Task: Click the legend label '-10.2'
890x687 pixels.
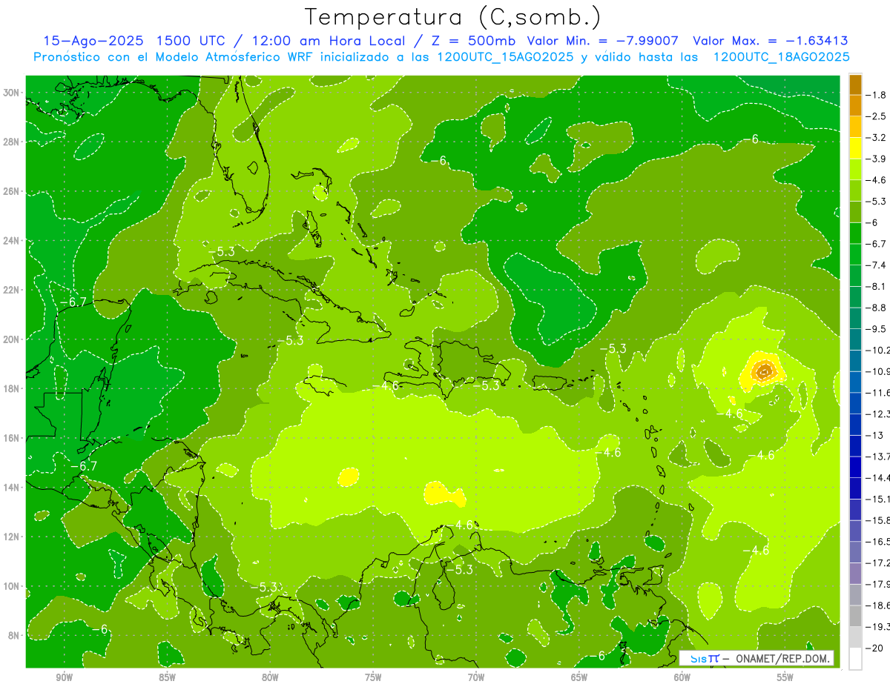Action: 877,350
